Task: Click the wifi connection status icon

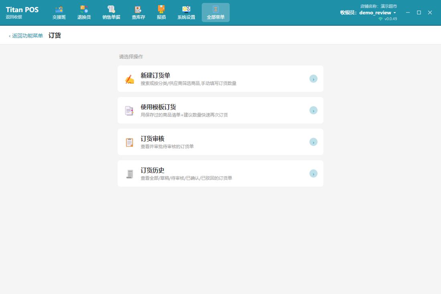Action: [x=380, y=19]
